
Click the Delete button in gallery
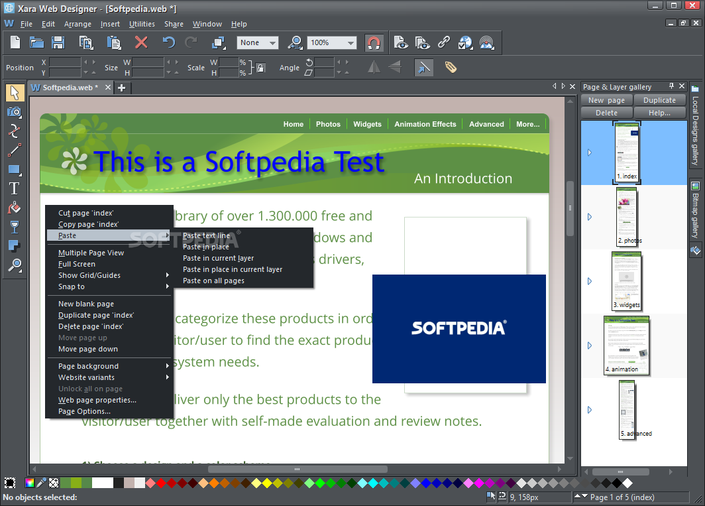pos(606,113)
